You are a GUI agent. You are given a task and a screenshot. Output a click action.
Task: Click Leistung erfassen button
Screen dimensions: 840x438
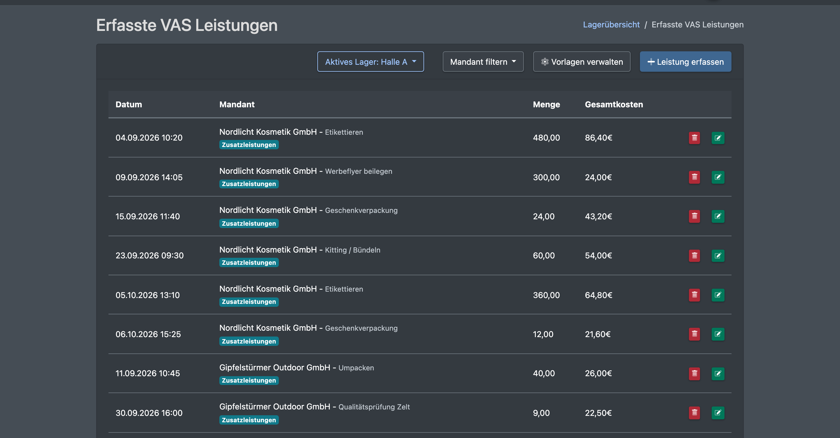[x=685, y=62]
